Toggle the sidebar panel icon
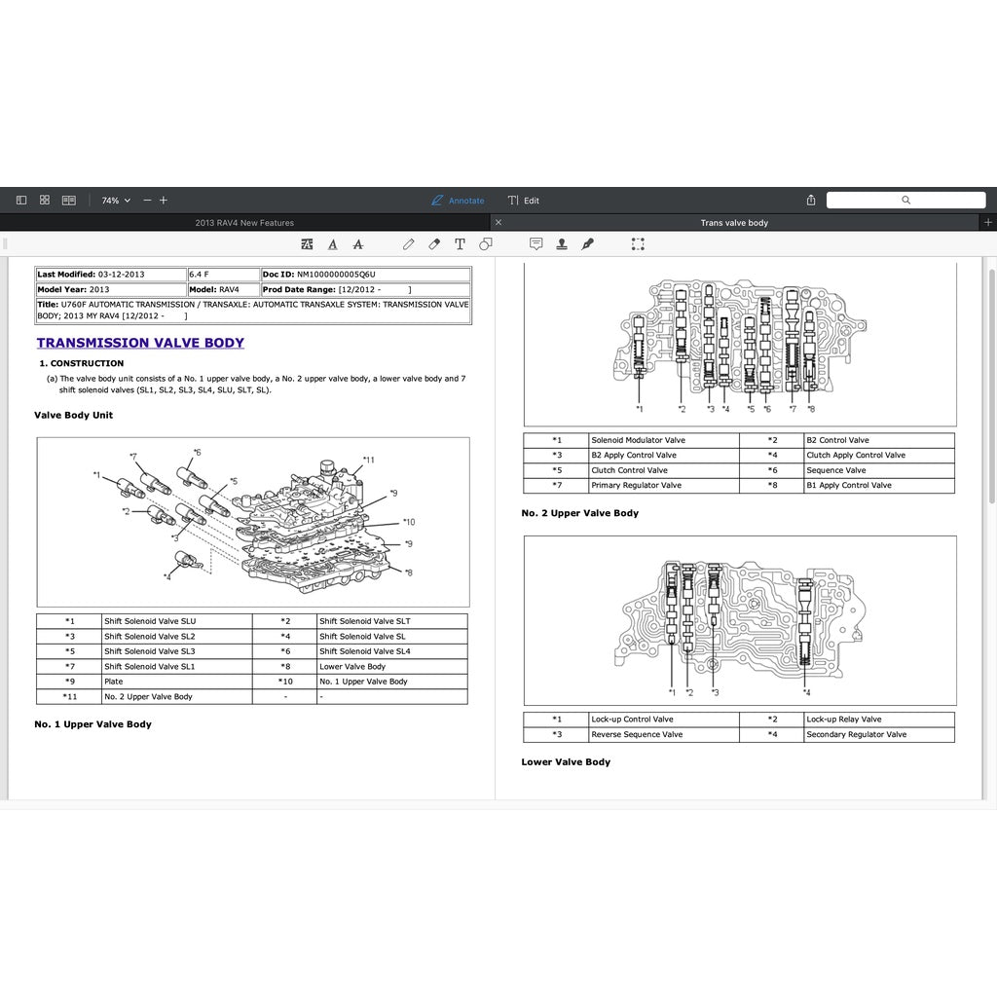The width and height of the screenshot is (997, 997). click(x=21, y=201)
